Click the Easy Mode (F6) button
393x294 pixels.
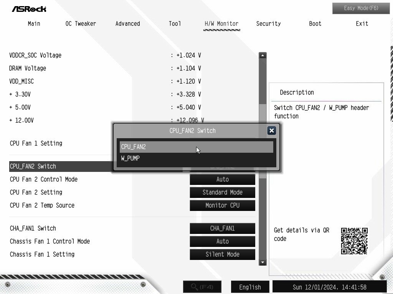point(361,8)
